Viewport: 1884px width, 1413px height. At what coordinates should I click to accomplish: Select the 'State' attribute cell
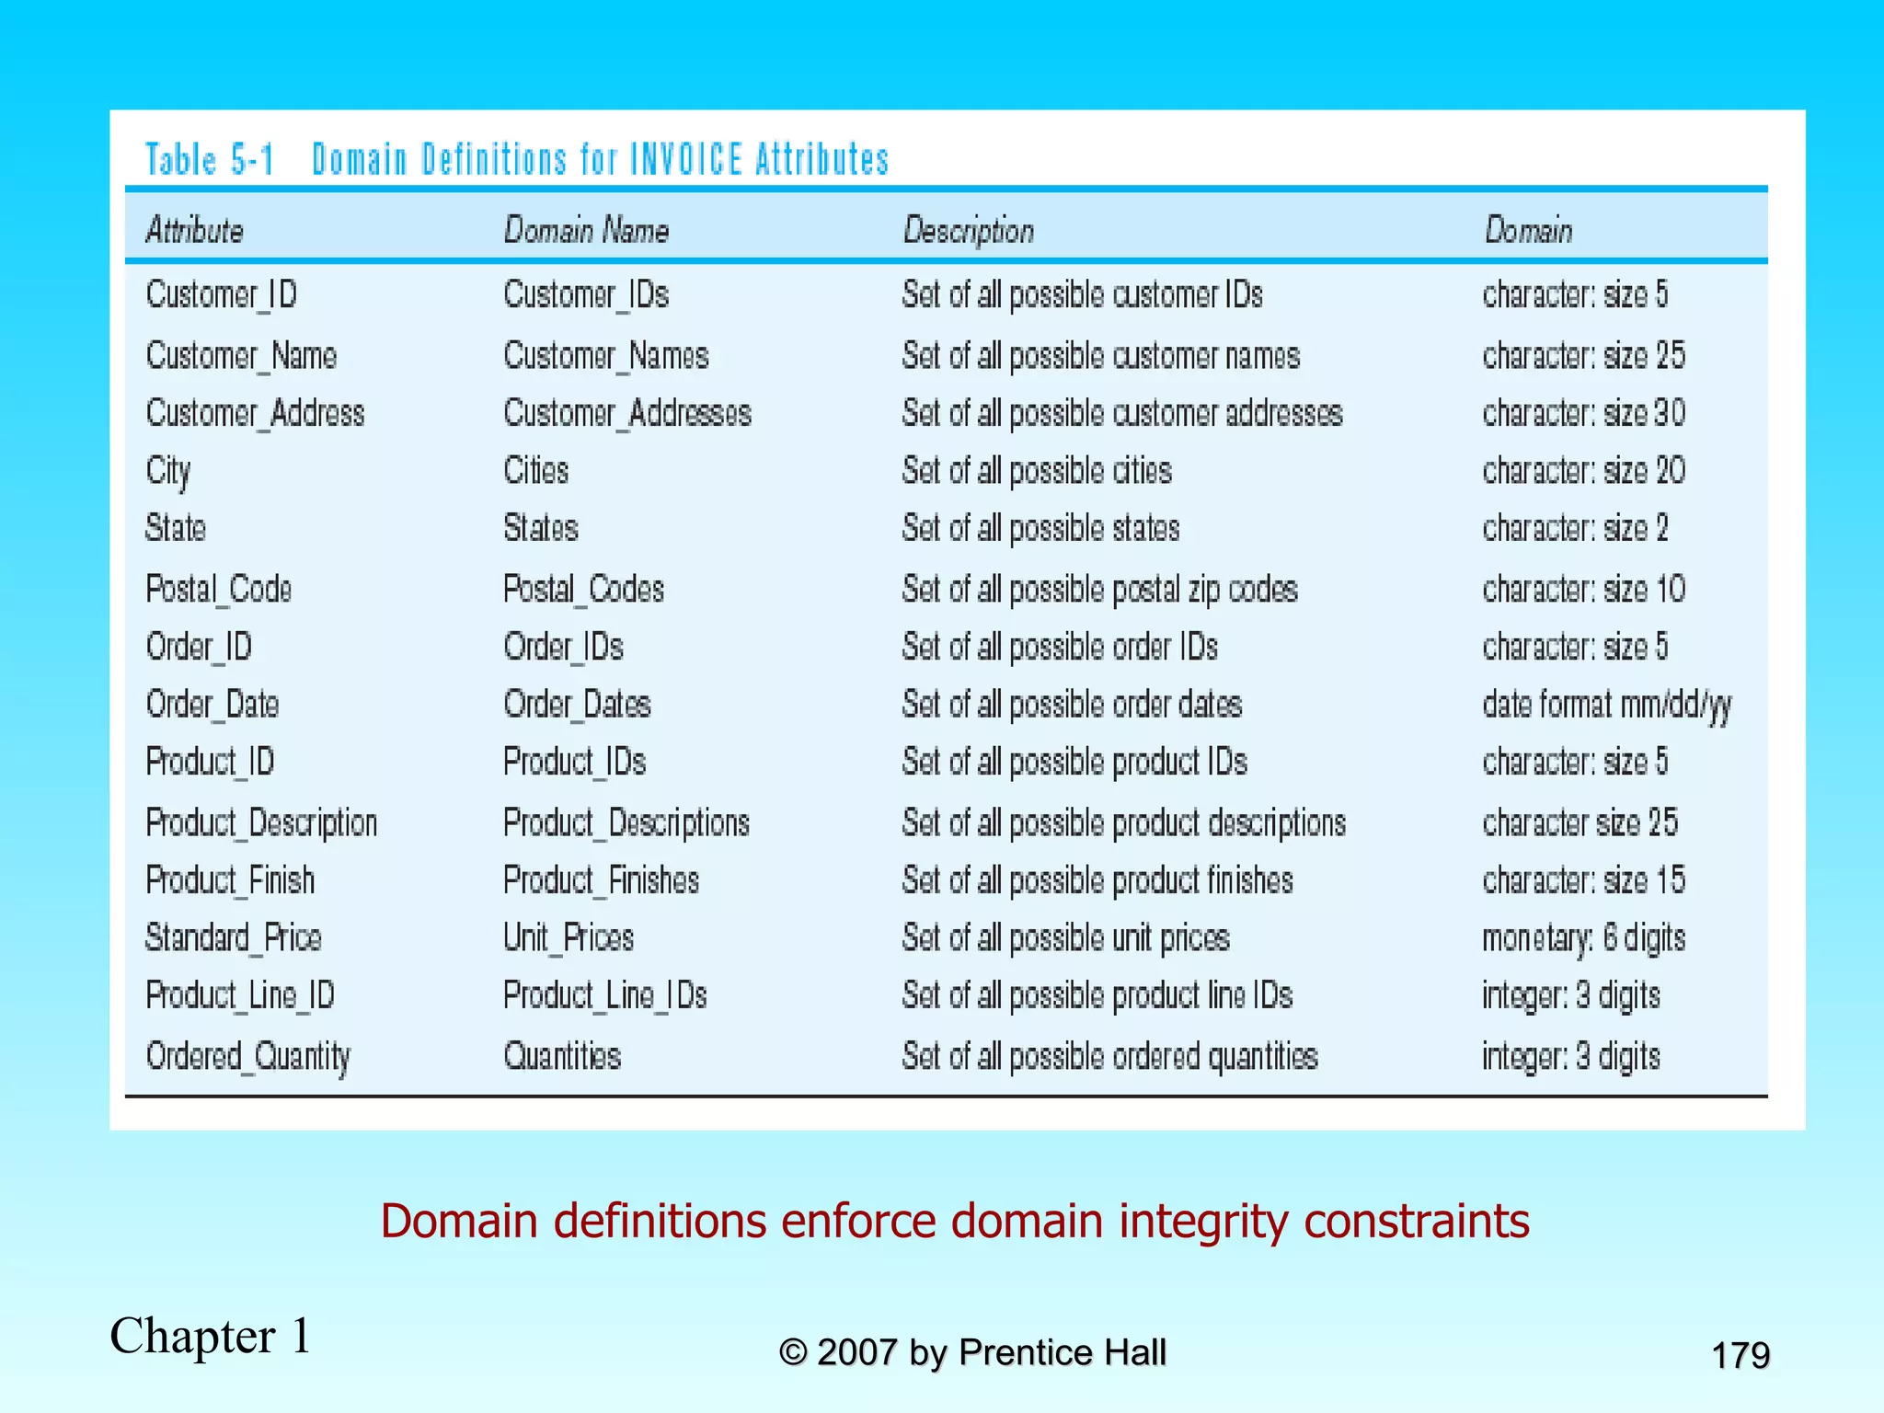[176, 528]
